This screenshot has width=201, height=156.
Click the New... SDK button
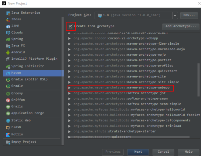pos(189,15)
